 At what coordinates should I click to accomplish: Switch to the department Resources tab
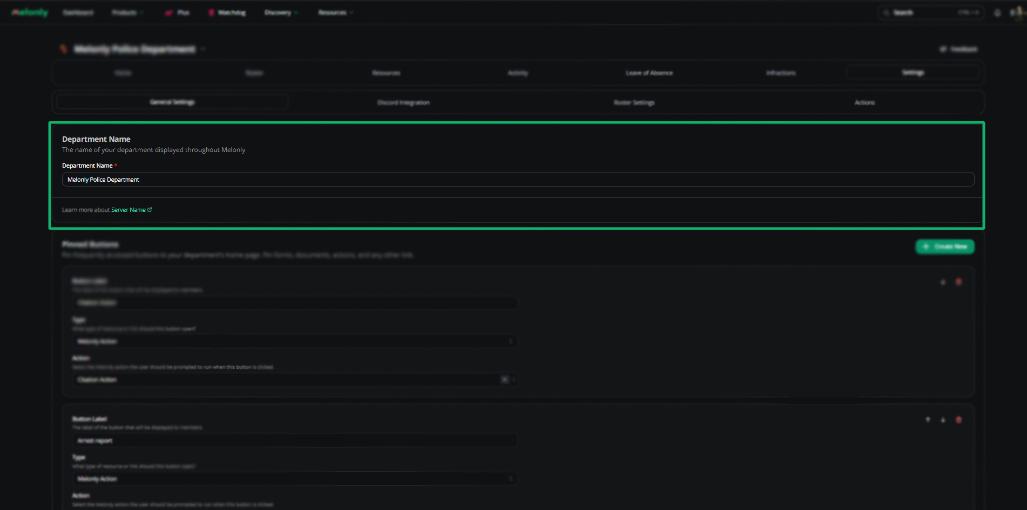coord(386,73)
